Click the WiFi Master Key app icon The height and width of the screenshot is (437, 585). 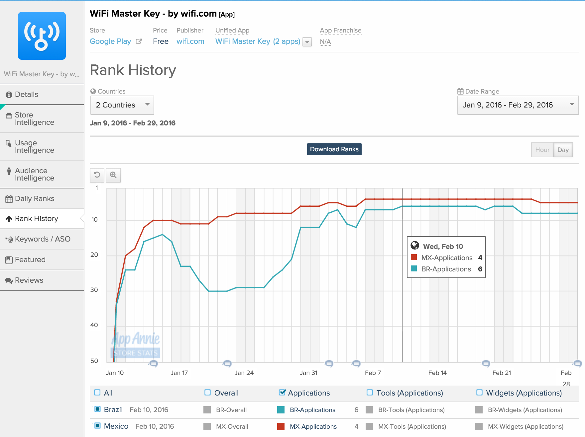(x=42, y=36)
